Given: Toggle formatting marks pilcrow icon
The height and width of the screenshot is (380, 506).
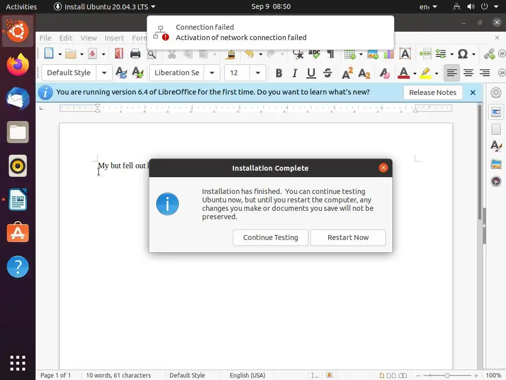Looking at the screenshot, I should (x=331, y=54).
